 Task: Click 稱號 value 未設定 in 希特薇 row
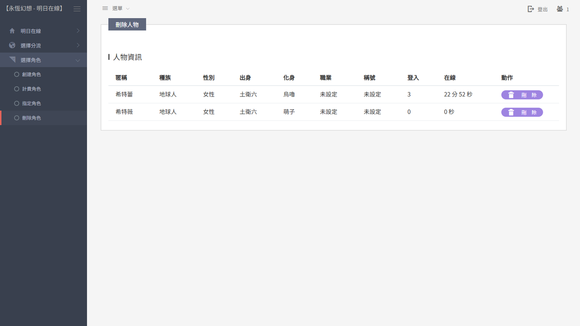tap(372, 112)
